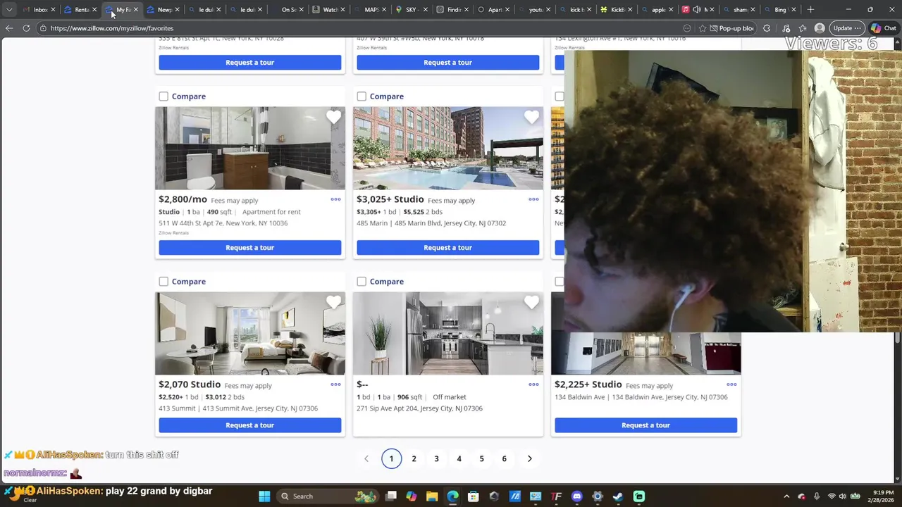Go to page 3 of favorites
Image resolution: width=902 pixels, height=507 pixels.
click(436, 458)
